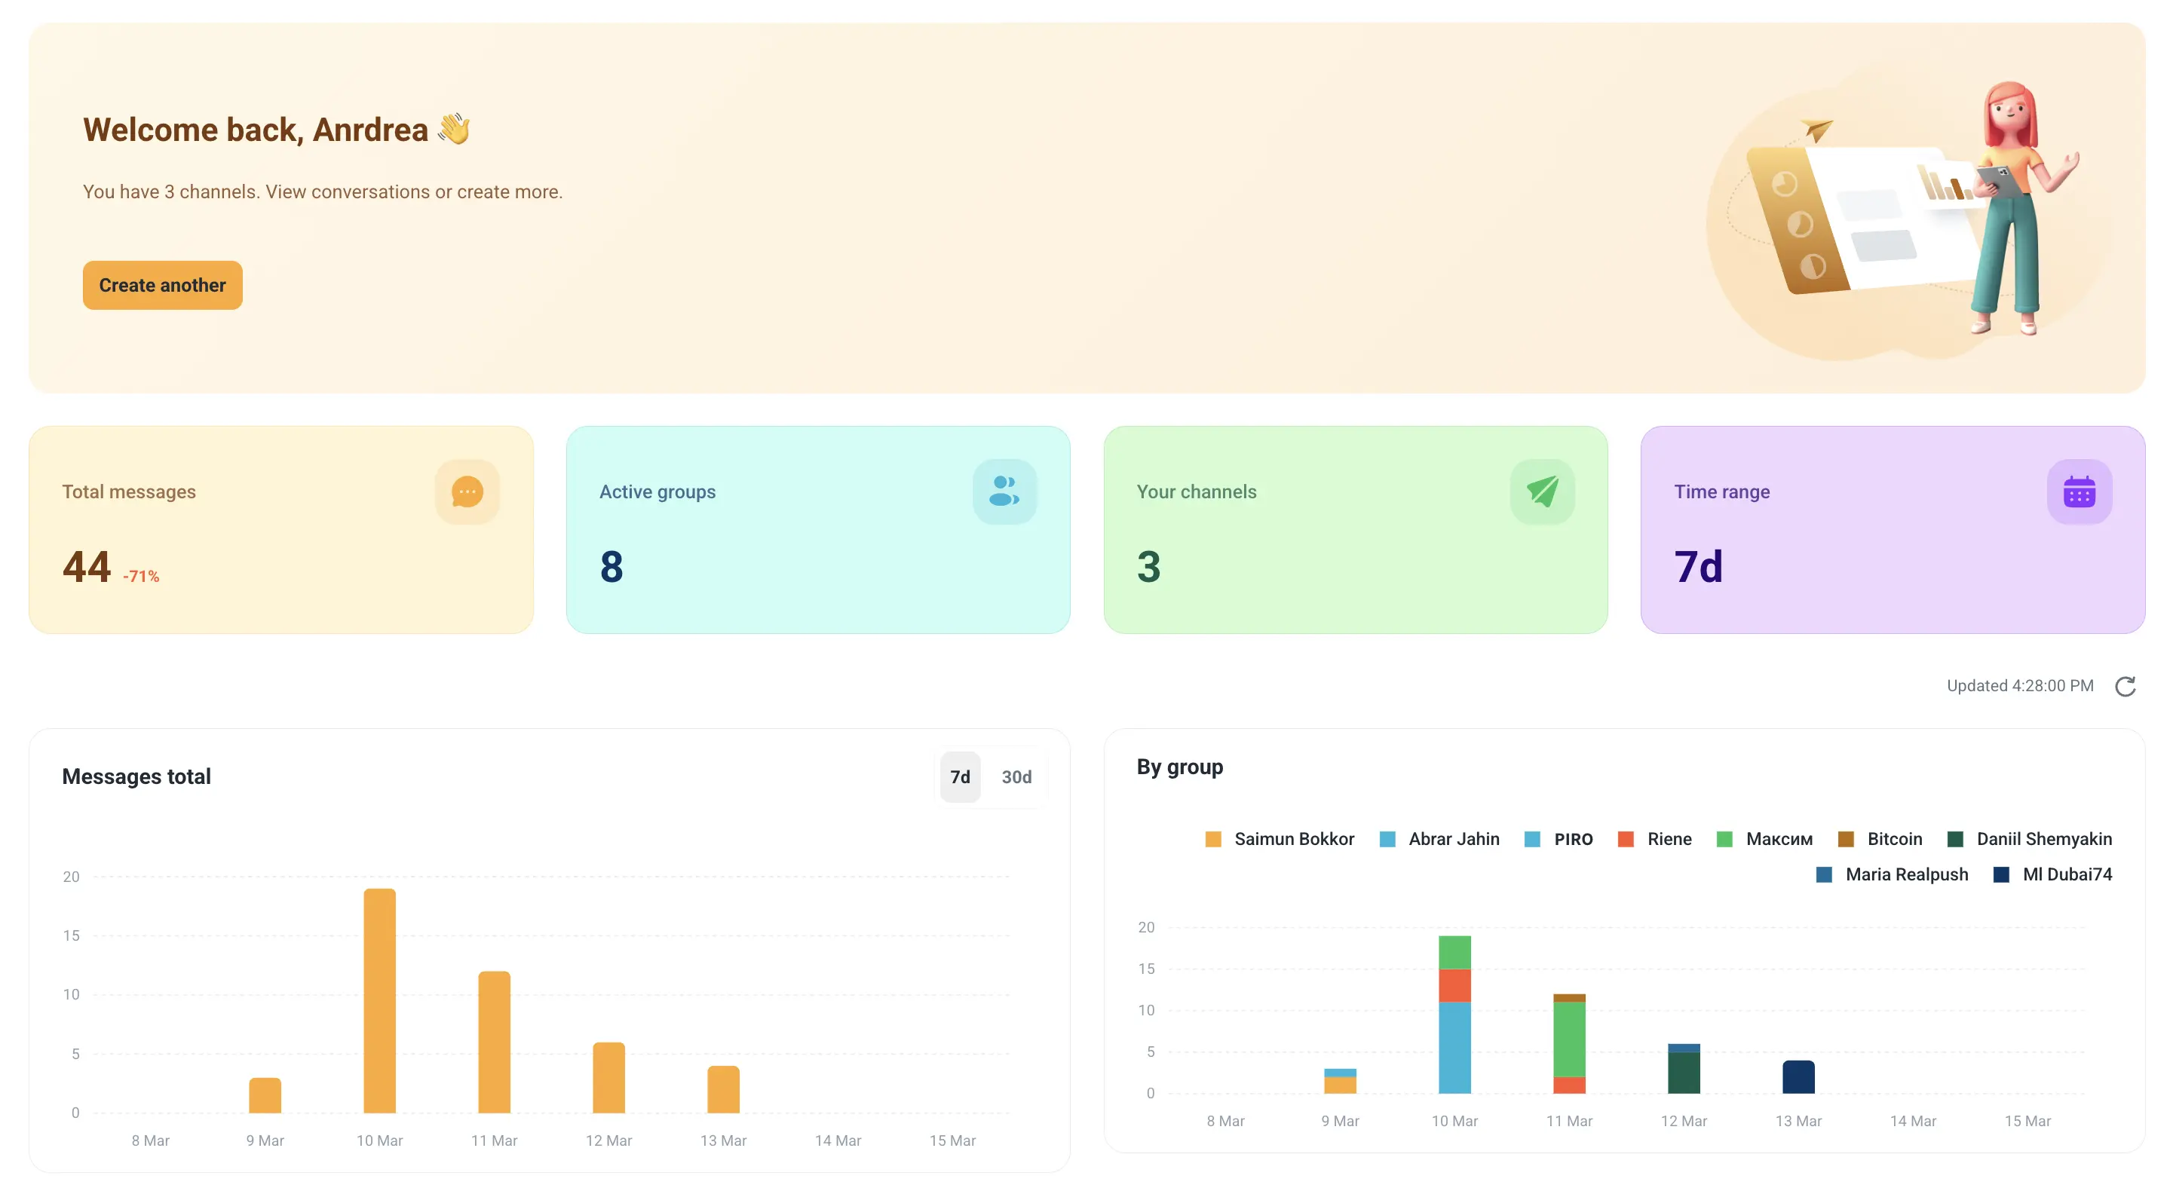Click the chat bubble icon on Total messages card
Viewport: 2170px width, 1191px height.
pyautogui.click(x=467, y=492)
